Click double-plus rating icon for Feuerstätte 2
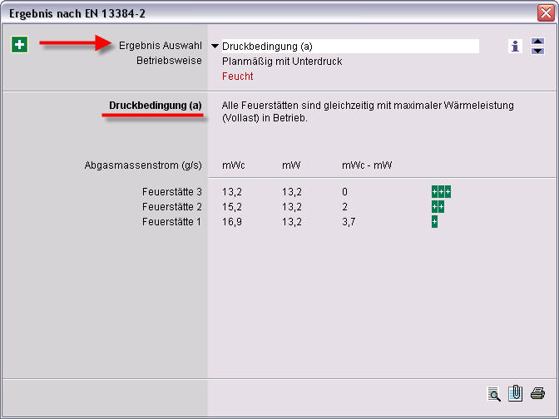The width and height of the screenshot is (559, 419). (438, 207)
